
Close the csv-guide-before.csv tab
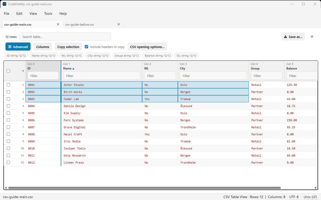point(119,24)
